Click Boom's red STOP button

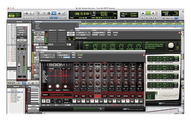tap(48, 101)
